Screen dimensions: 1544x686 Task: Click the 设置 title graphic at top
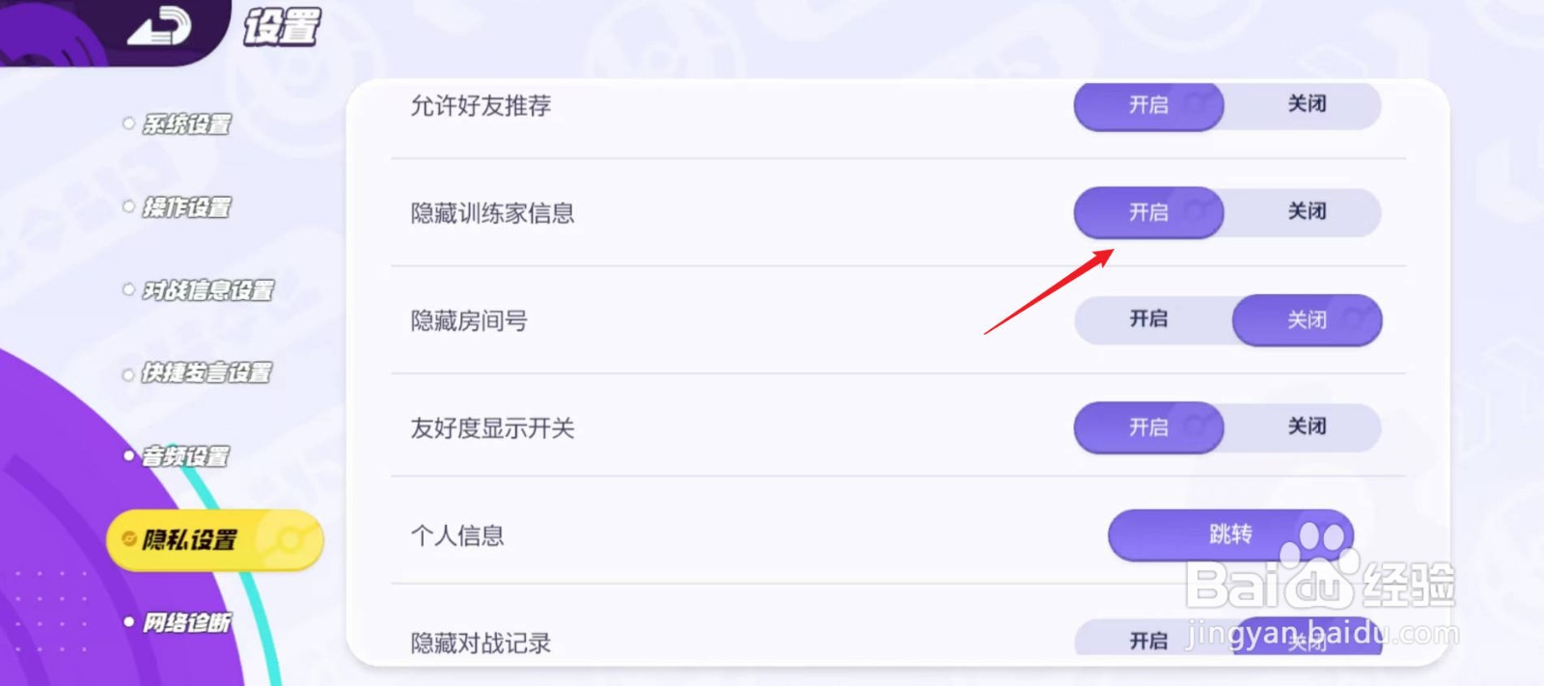click(x=281, y=28)
